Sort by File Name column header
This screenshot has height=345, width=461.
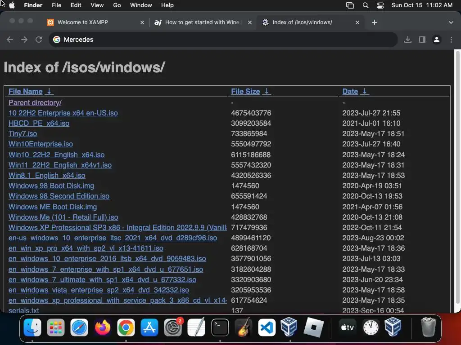coord(25,92)
